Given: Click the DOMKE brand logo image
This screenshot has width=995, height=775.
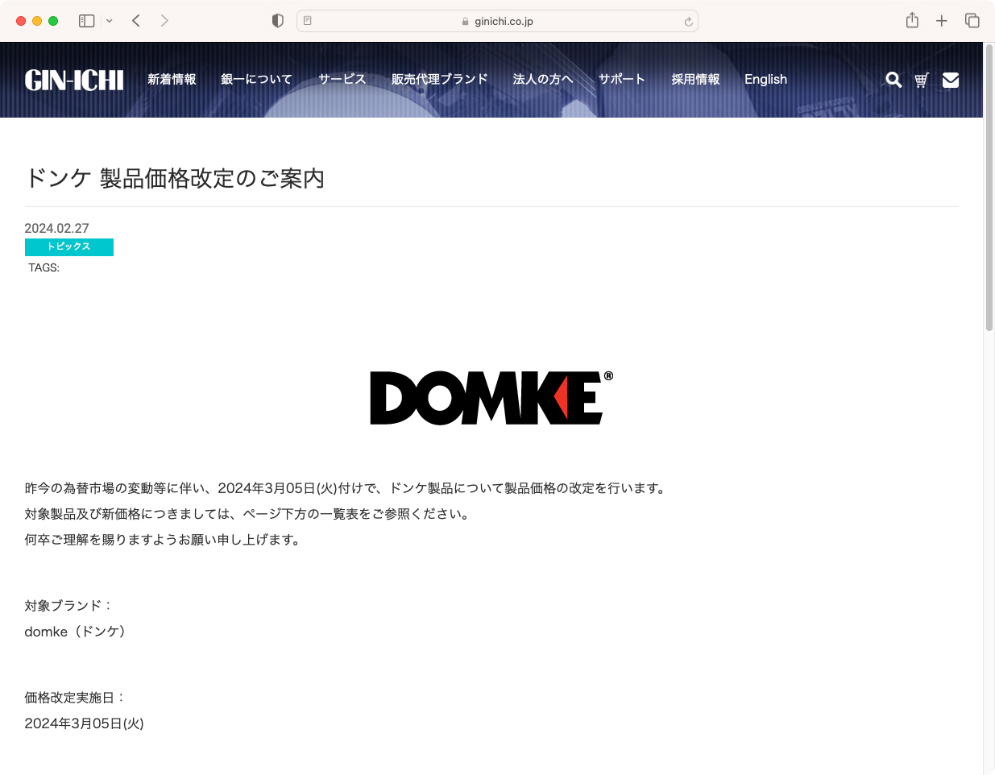Looking at the screenshot, I should [x=490, y=396].
